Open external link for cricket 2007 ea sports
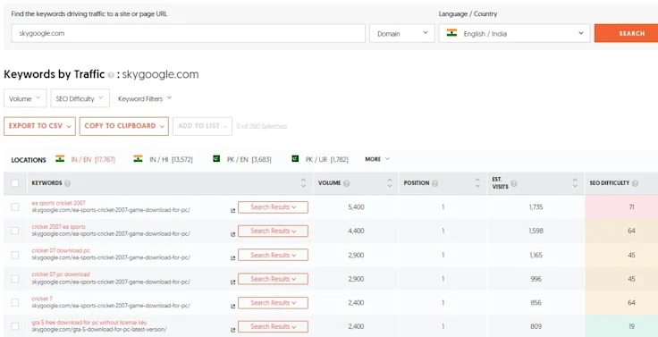This screenshot has width=658, height=337. pyautogui.click(x=233, y=234)
